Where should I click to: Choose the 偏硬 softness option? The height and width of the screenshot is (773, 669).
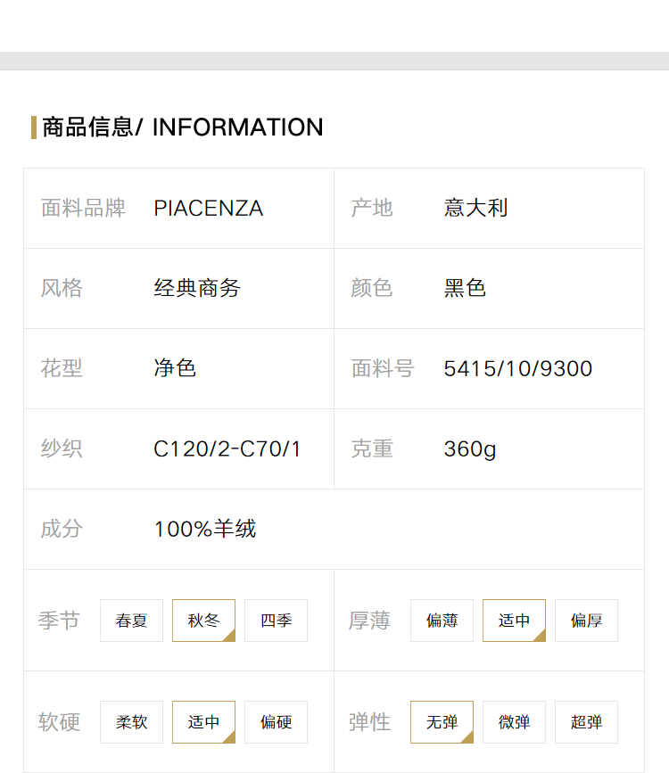(x=276, y=721)
